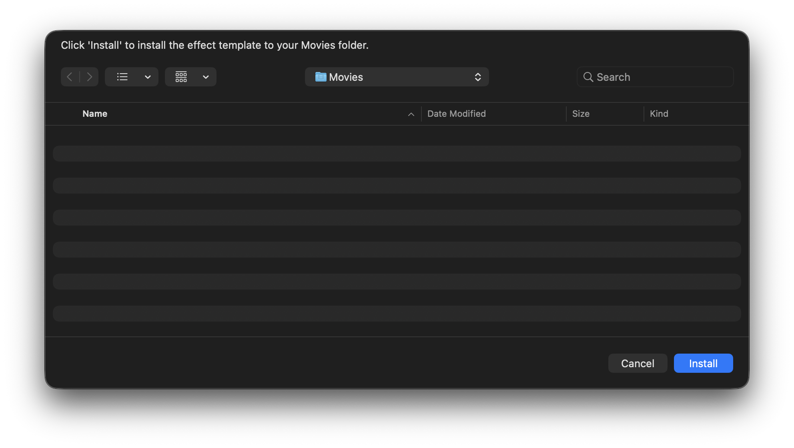Sort by the Kind column
Viewport: 794px width, 448px height.
659,114
